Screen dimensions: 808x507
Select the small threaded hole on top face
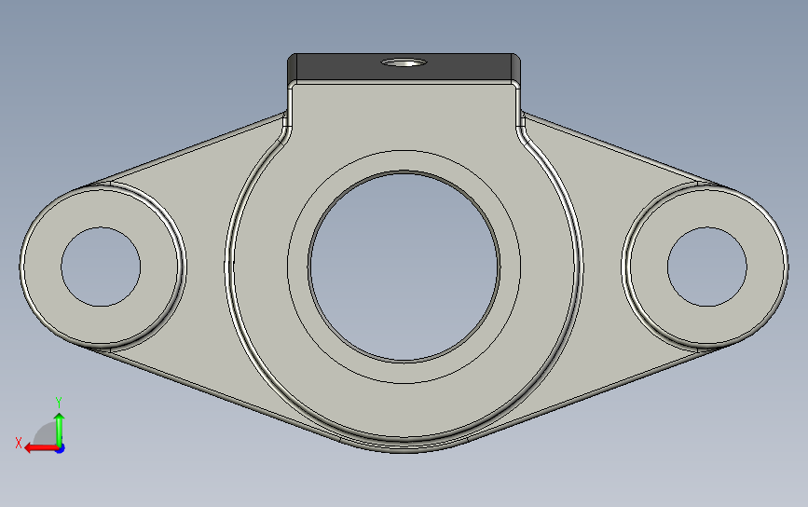click(x=404, y=62)
